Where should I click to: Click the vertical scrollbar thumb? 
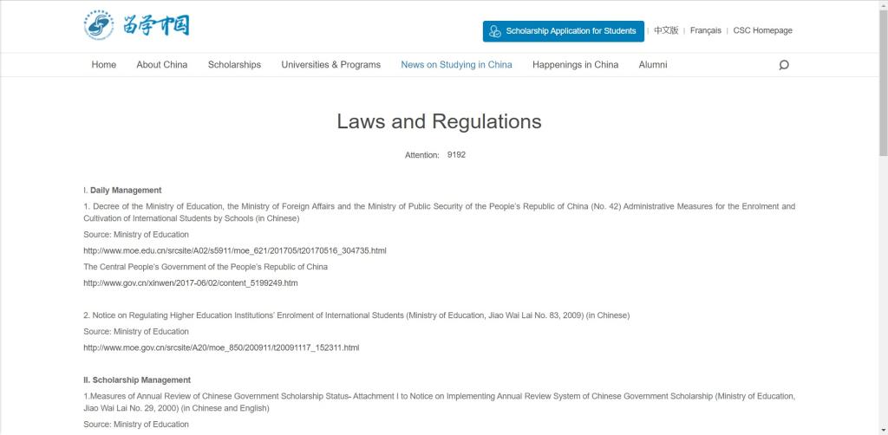tap(883, 78)
